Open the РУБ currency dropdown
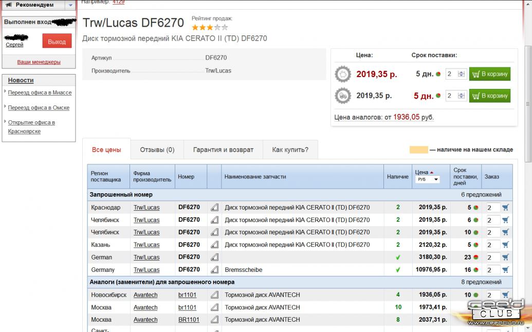Screen dimensions: 532x332 (428, 179)
